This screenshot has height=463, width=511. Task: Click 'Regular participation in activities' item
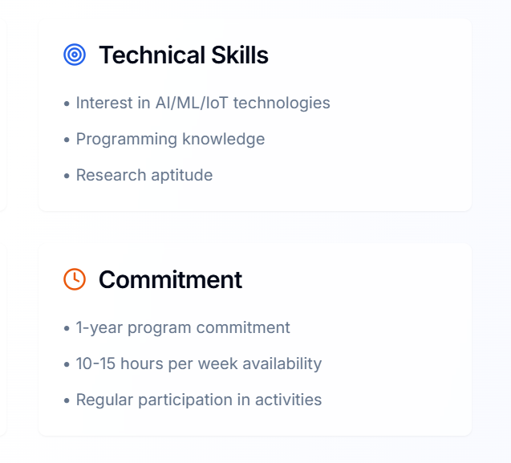(x=199, y=400)
